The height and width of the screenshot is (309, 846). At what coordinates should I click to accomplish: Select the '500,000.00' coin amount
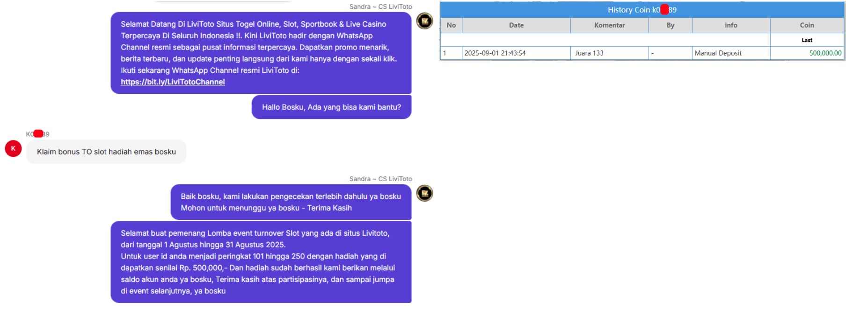click(x=825, y=53)
